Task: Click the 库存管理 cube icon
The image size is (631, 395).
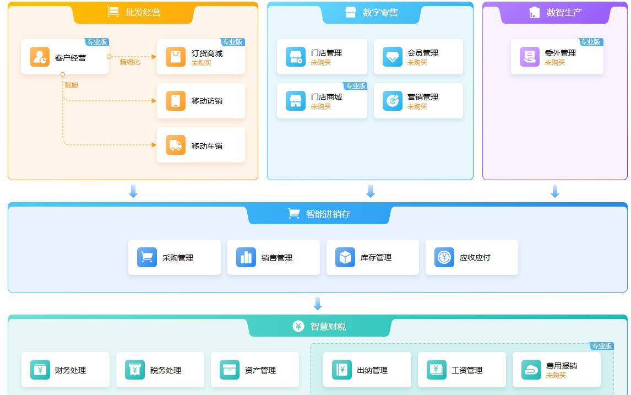Action: pos(345,257)
